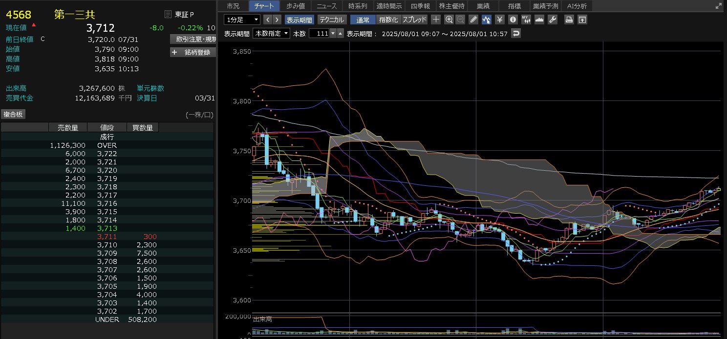
Task: Click the memo icon beside 東証P
Action: click(x=168, y=15)
